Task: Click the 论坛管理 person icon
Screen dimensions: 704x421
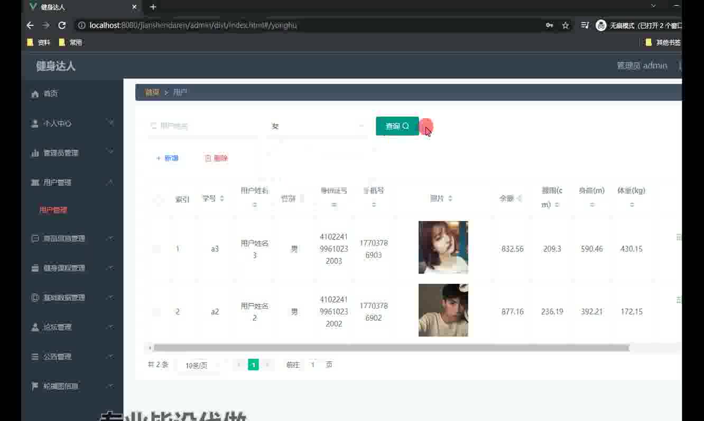Action: point(35,327)
